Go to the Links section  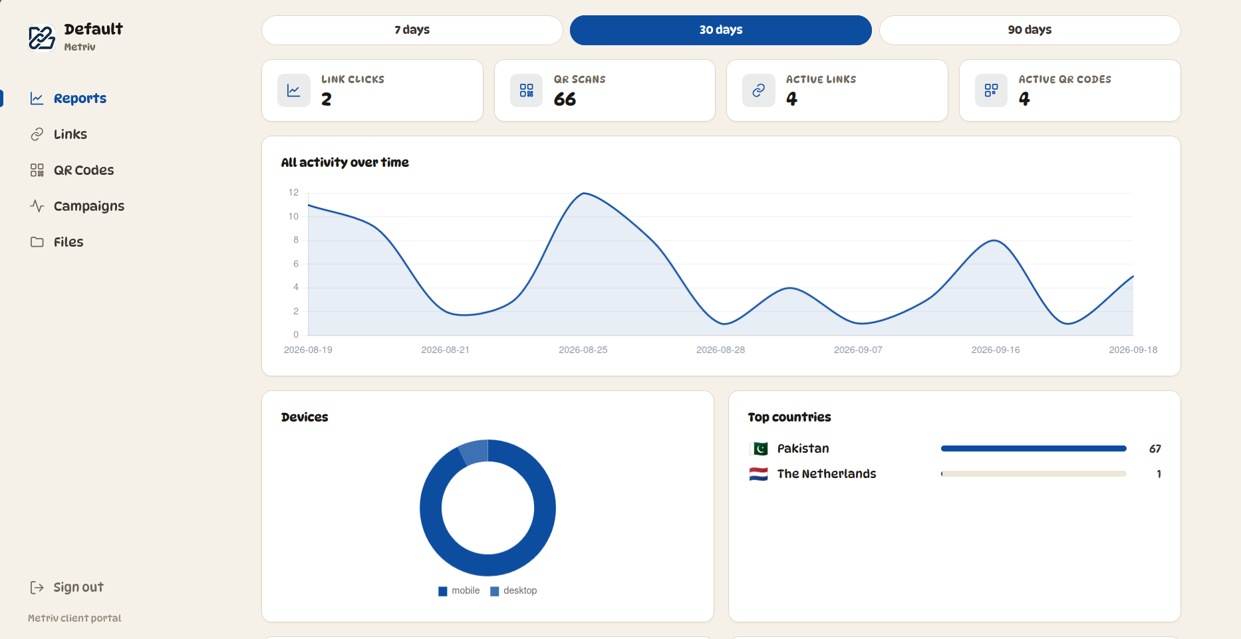tap(70, 134)
